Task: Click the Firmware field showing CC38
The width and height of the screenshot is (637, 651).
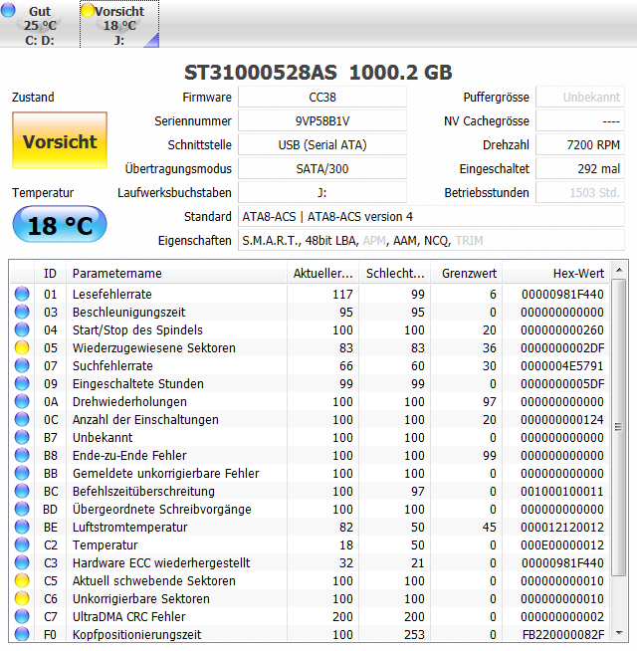Action: point(322,98)
